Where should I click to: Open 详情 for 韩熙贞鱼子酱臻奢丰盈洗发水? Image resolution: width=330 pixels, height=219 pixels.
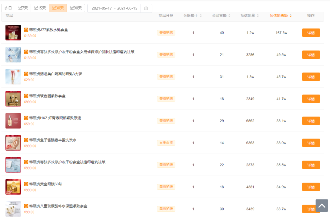tap(311, 143)
